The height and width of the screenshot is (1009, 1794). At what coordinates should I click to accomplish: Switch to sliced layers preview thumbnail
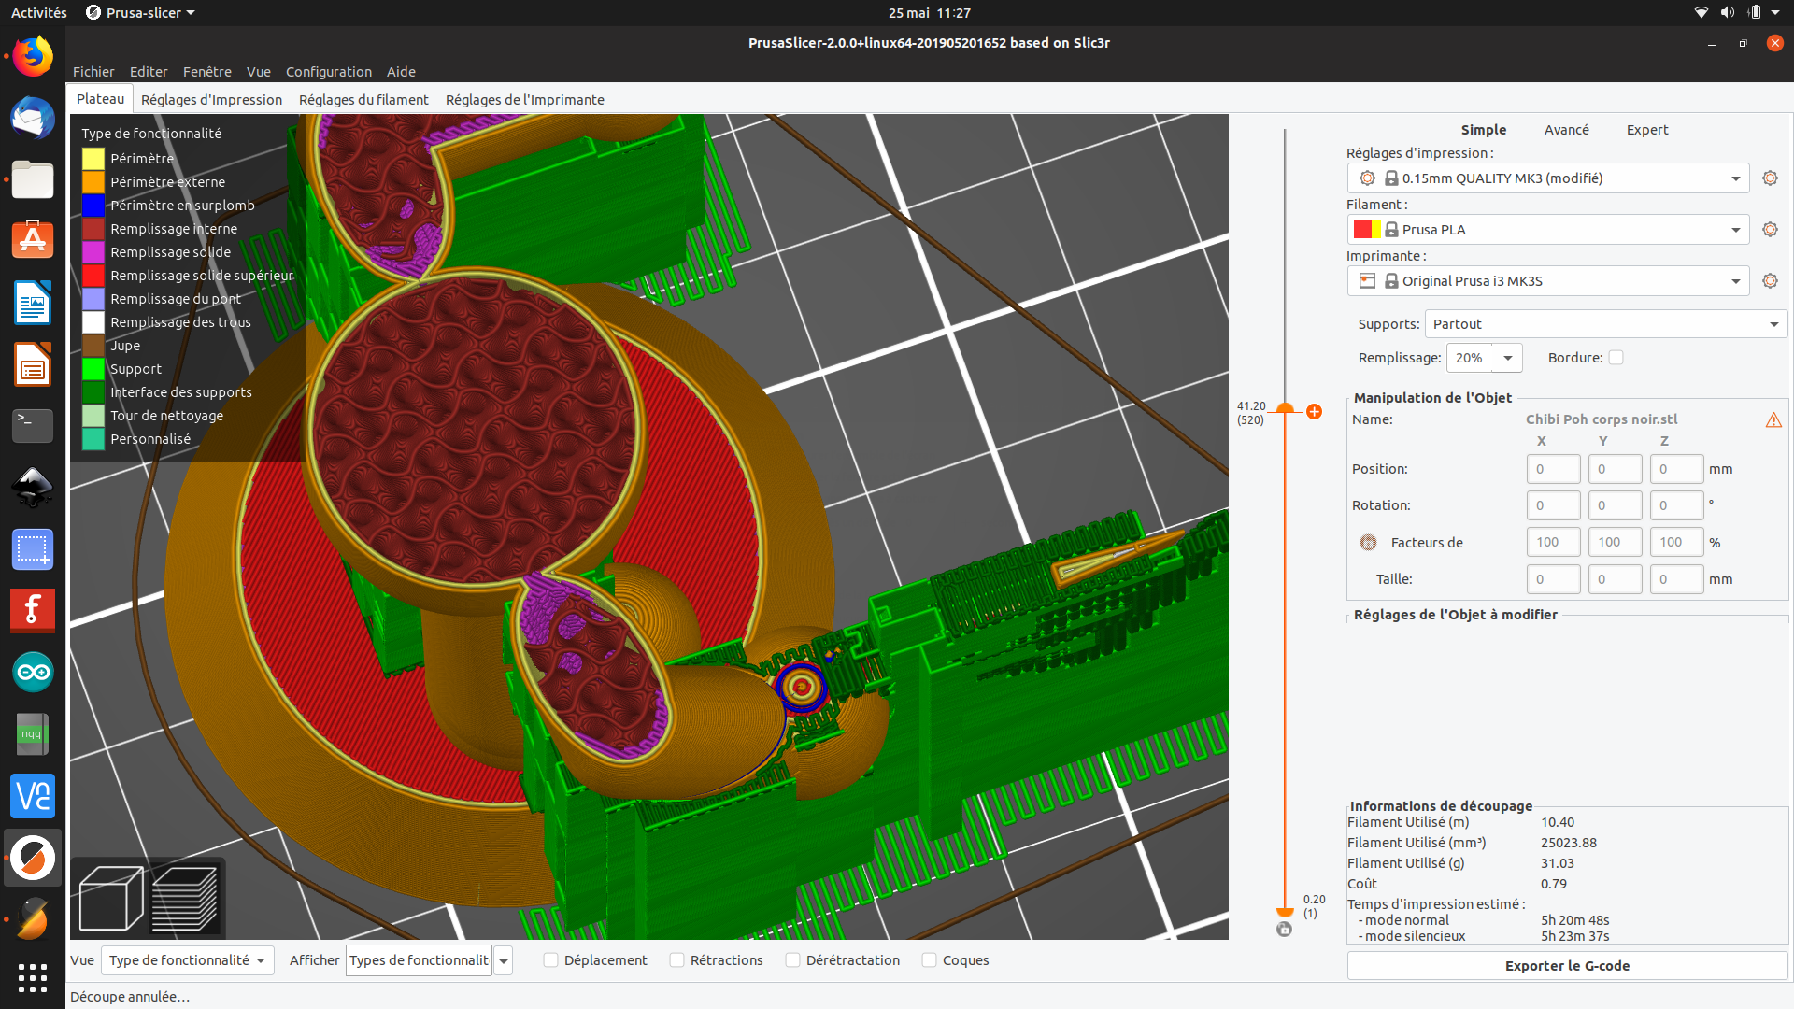186,897
